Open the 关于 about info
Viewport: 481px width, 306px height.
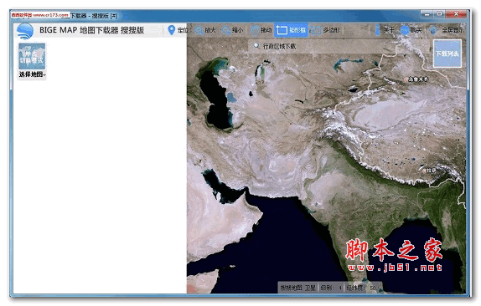click(384, 30)
